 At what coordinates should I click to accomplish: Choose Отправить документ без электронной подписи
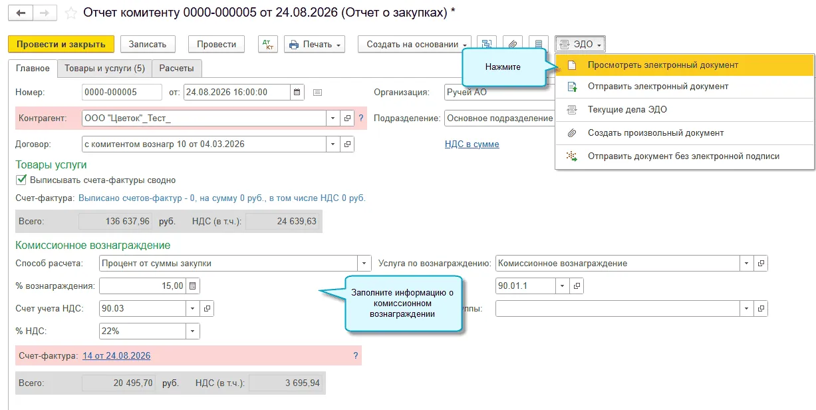pos(684,156)
